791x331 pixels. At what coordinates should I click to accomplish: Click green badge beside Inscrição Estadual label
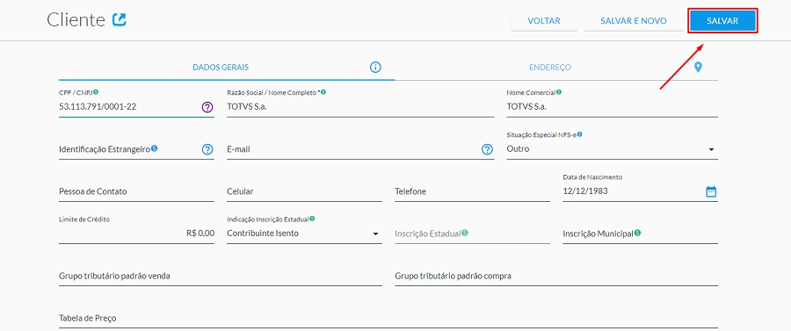point(465,233)
